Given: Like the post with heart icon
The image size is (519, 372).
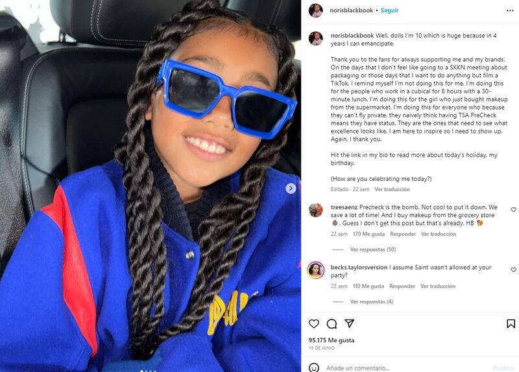Looking at the screenshot, I should (314, 324).
